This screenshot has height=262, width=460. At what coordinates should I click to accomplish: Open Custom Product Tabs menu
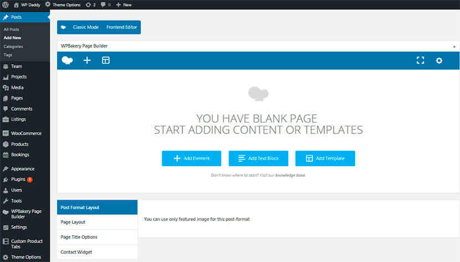[x=25, y=244]
